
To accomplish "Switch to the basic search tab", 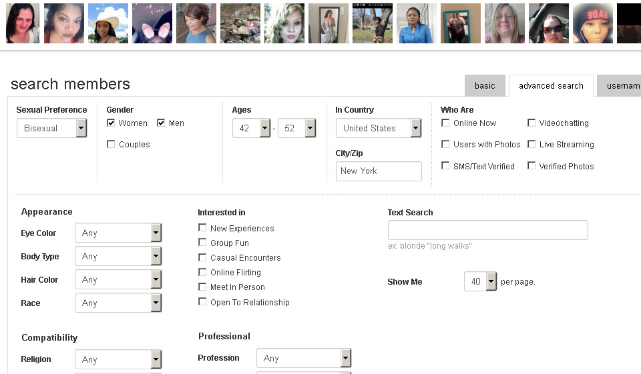I will click(485, 85).
